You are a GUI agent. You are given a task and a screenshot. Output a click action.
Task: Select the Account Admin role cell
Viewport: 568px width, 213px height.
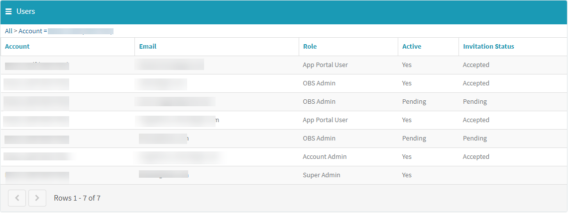pyautogui.click(x=325, y=157)
